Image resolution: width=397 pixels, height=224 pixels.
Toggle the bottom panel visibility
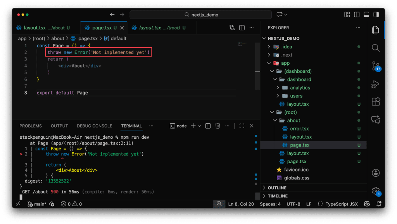366,15
